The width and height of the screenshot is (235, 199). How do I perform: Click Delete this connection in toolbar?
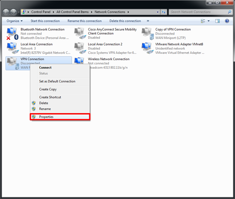coord(125,21)
